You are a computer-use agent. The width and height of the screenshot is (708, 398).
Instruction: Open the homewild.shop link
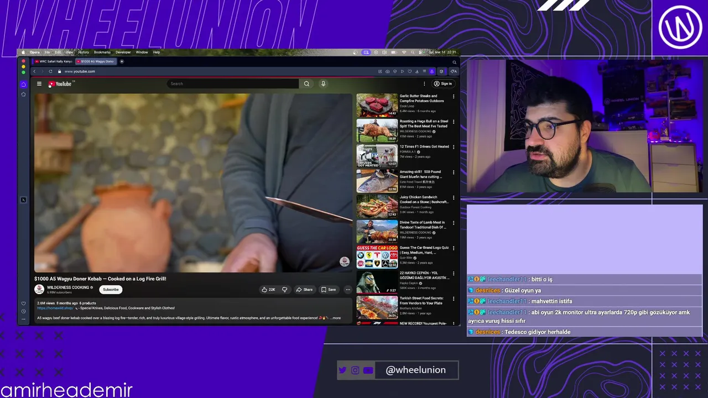click(55, 308)
